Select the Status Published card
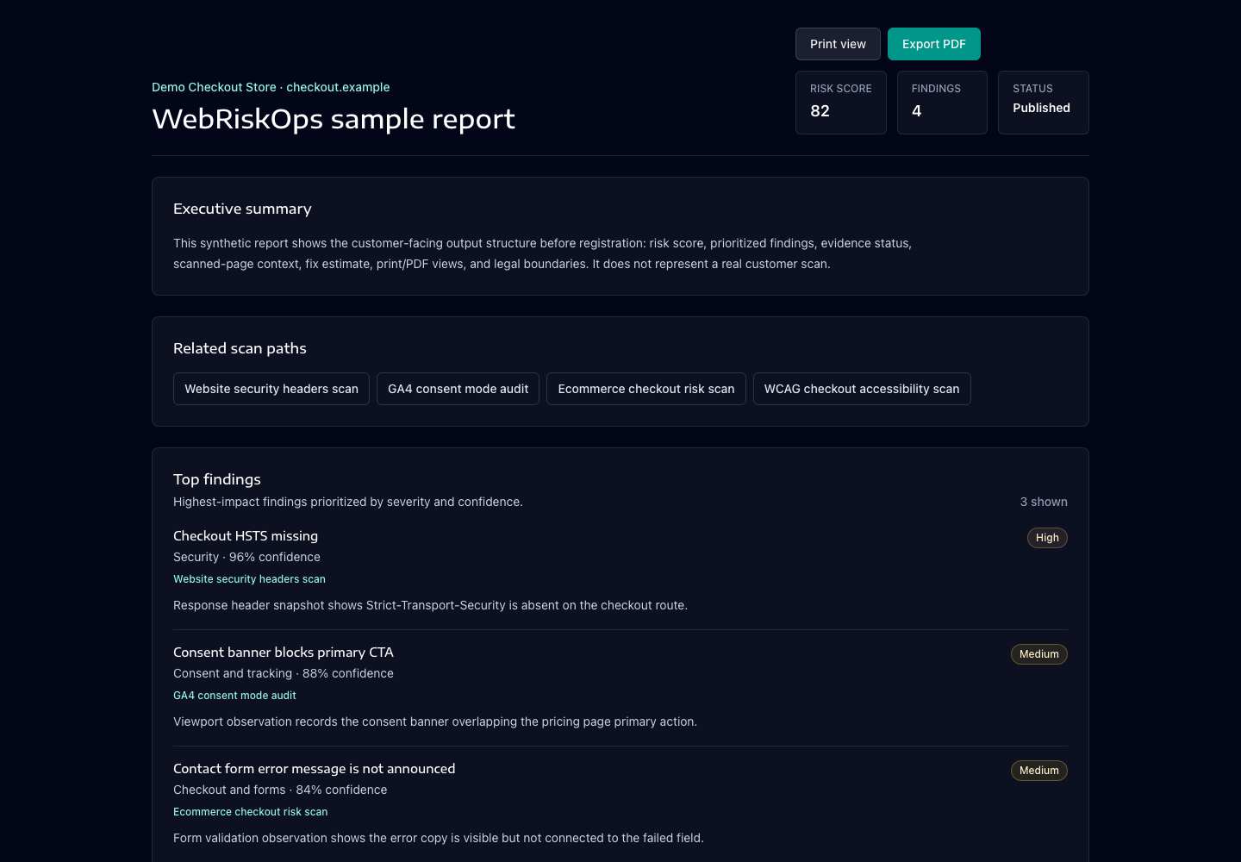Viewport: 1241px width, 862px height. [1044, 103]
